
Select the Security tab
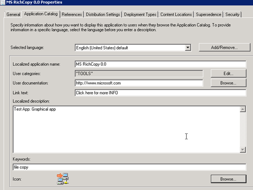click(232, 15)
